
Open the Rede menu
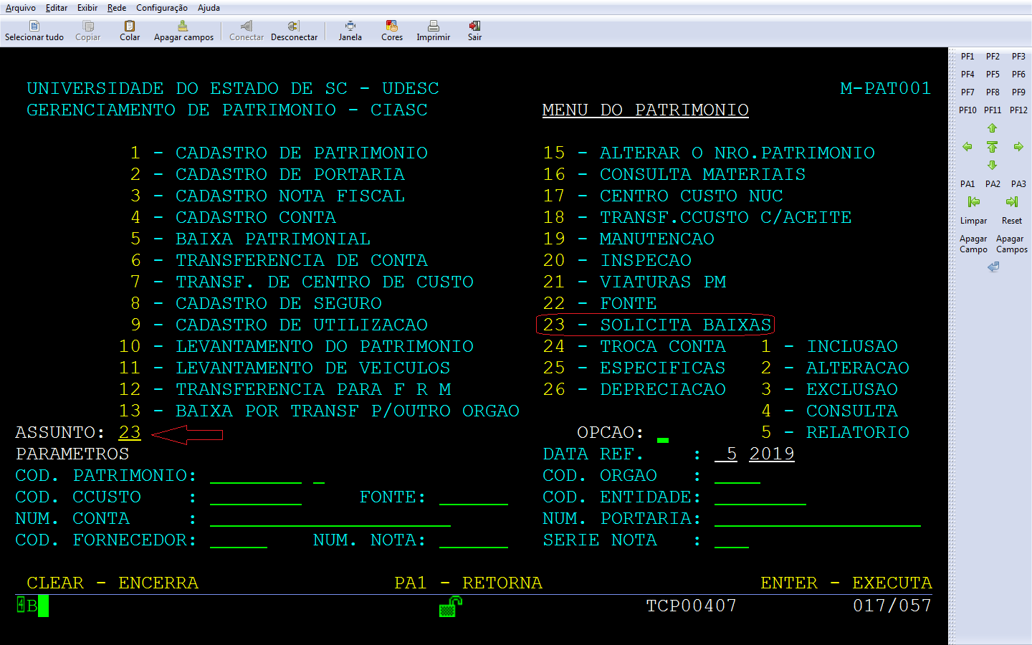(117, 8)
